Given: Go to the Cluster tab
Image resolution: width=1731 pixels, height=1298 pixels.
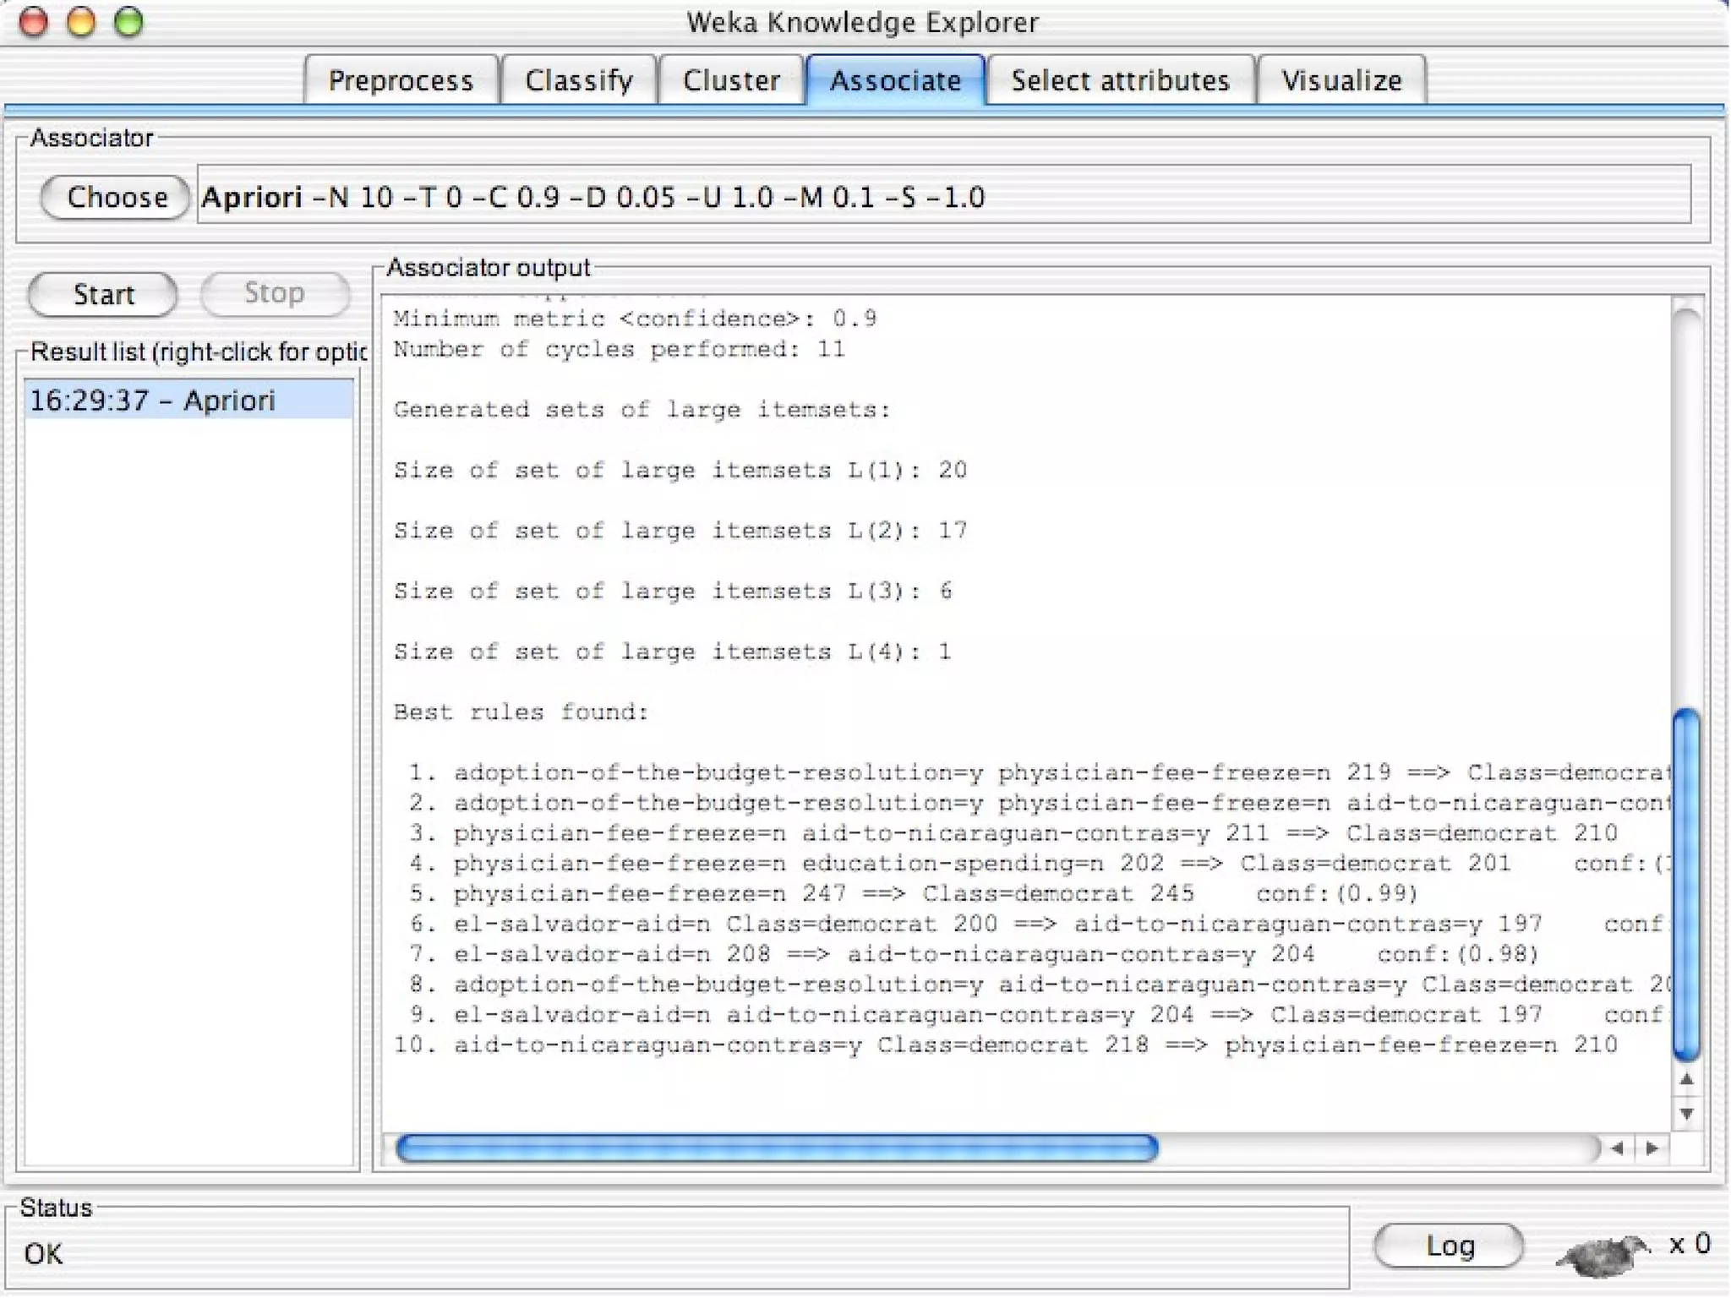Looking at the screenshot, I should pyautogui.click(x=731, y=80).
